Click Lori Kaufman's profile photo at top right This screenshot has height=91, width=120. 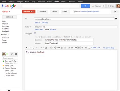[x=118, y=6]
